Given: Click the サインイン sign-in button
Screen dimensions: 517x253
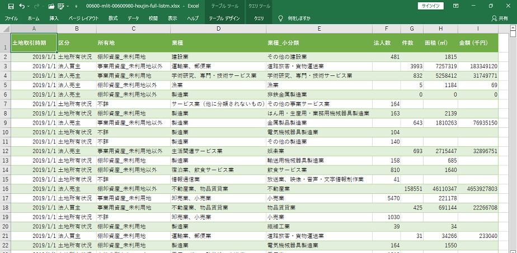Looking at the screenshot, I should tap(431, 6).
